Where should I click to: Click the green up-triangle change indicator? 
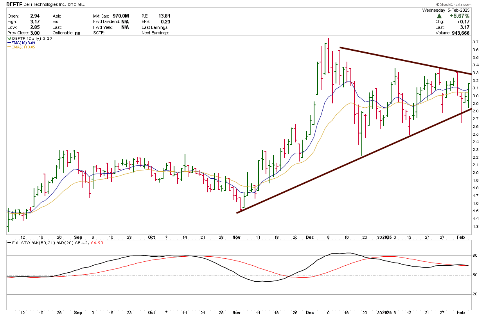click(x=439, y=16)
